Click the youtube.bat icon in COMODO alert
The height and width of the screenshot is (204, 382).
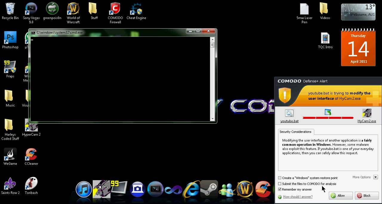tap(289, 113)
